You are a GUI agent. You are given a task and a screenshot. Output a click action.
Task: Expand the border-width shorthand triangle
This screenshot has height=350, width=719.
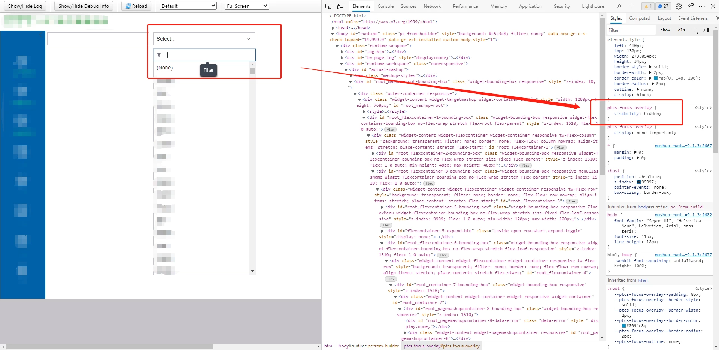coord(650,72)
